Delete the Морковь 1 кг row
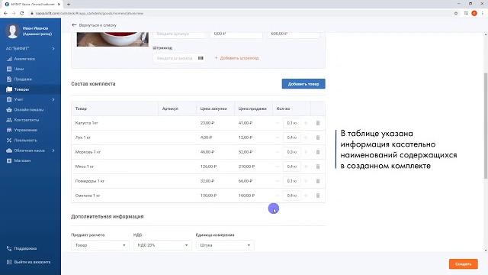This screenshot has width=488, height=275. pos(318,152)
